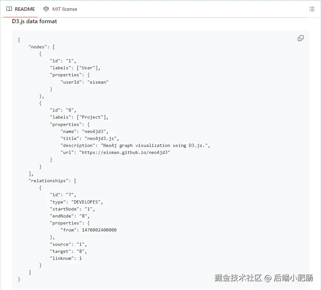Screen dimensions: 321x290
Task: Click the "labels": ["Project"] line
Action: click(79, 117)
